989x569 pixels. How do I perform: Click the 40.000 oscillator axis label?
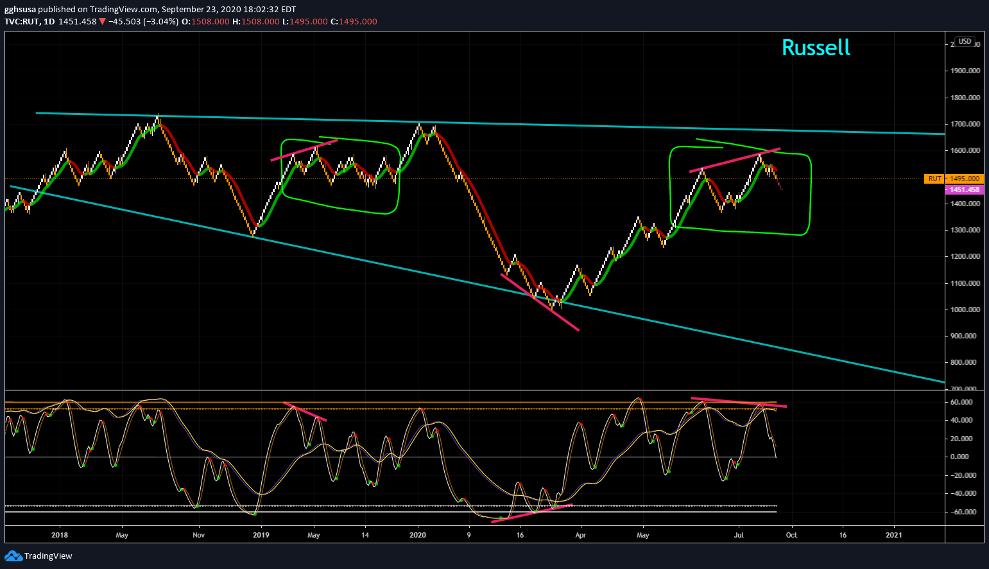[961, 420]
